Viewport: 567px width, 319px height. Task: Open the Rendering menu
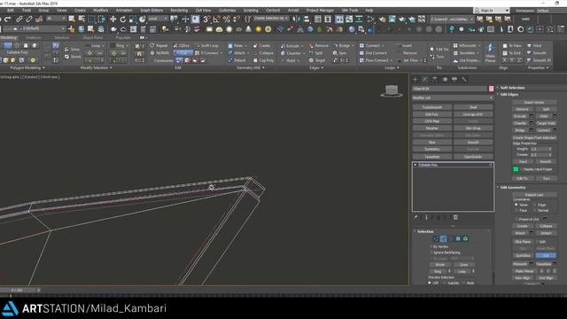coord(179,11)
